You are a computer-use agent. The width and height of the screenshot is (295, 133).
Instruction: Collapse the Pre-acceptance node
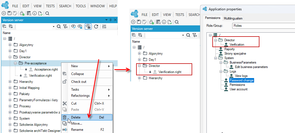click(x=15, y=63)
